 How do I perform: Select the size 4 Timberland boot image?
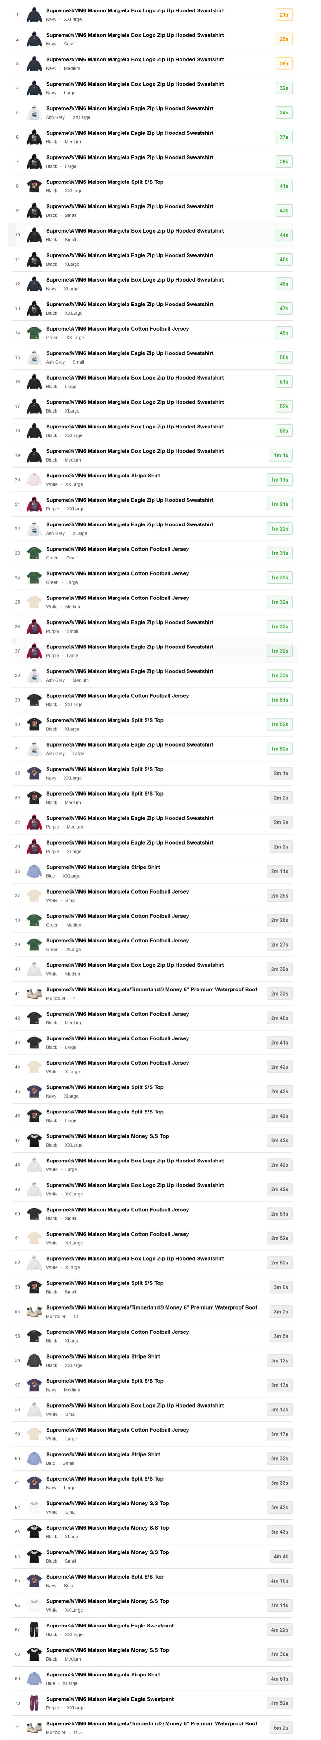coord(34,994)
